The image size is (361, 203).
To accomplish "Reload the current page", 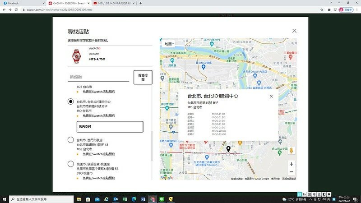I will (x=16, y=9).
